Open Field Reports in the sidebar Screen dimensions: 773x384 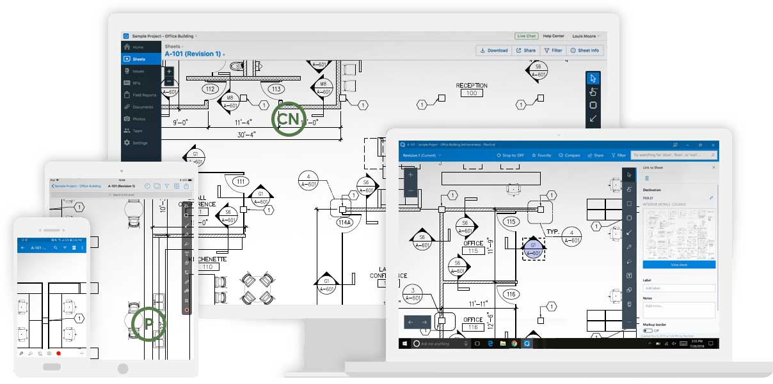click(x=142, y=95)
